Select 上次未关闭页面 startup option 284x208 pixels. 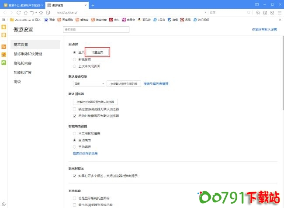[75, 66]
